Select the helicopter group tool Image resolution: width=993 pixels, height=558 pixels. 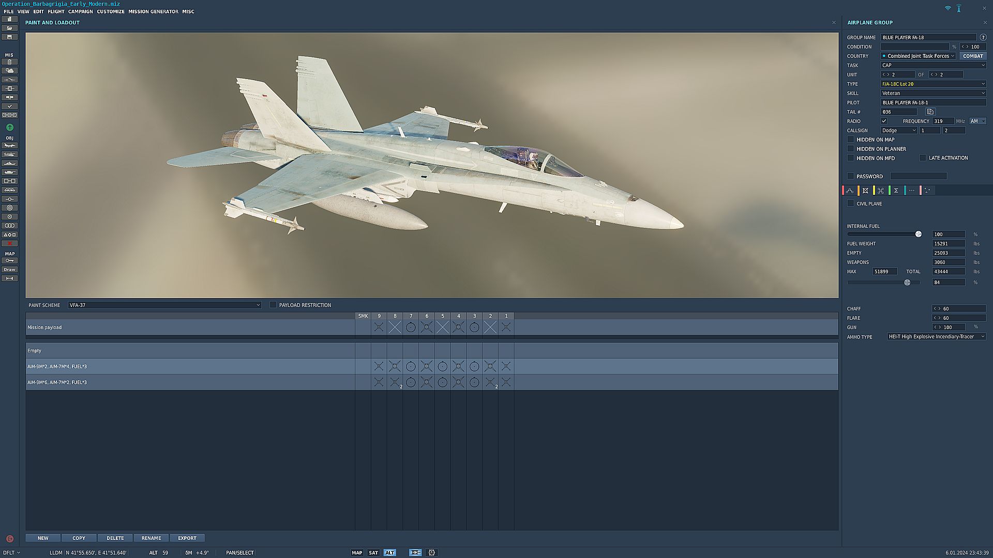(10, 154)
